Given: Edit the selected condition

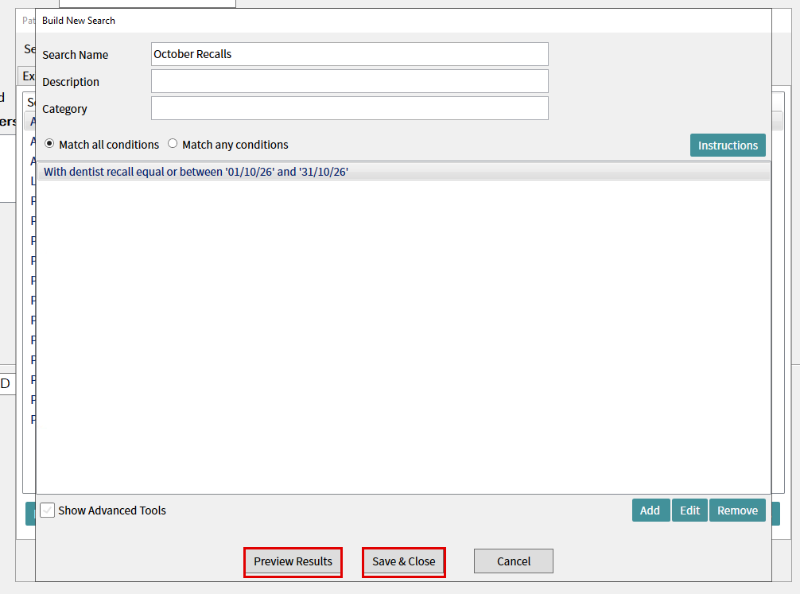Looking at the screenshot, I should pyautogui.click(x=689, y=511).
